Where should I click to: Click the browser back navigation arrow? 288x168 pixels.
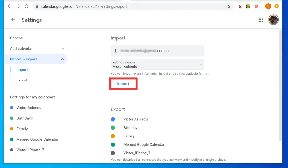coord(9,6)
